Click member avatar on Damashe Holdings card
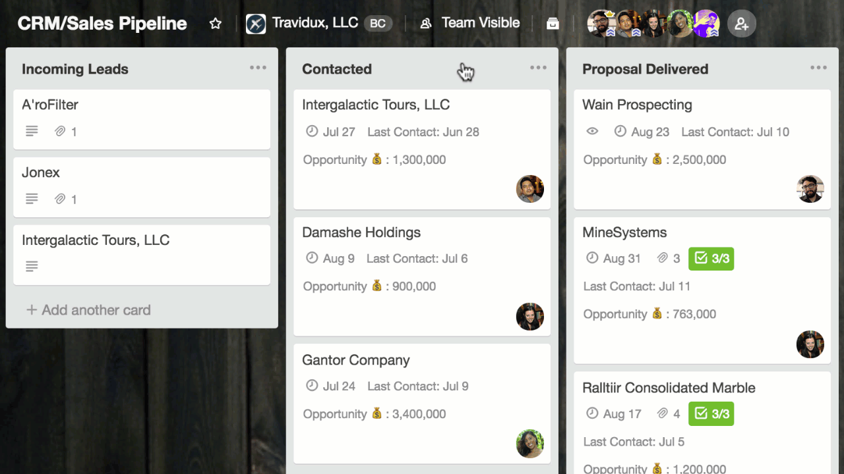The image size is (844, 474). (530, 317)
